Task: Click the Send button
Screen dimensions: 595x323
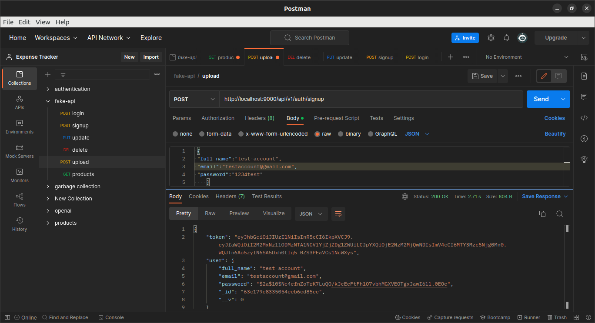Action: pyautogui.click(x=541, y=99)
